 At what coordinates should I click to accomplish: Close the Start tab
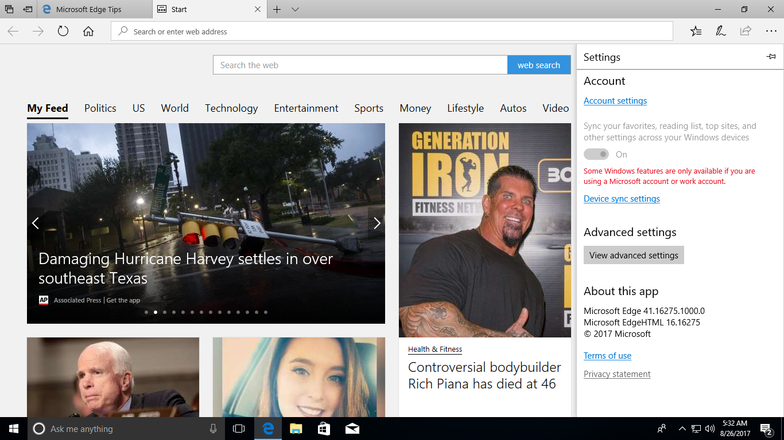[x=258, y=9]
